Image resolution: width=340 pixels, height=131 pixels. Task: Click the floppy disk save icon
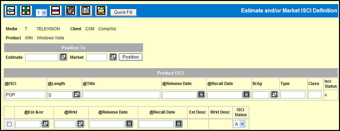pyautogui.click(x=71, y=11)
